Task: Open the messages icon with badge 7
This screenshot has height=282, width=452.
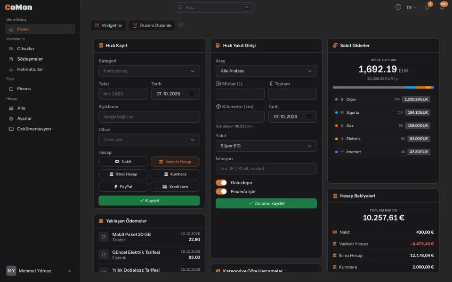Action: pyautogui.click(x=427, y=8)
